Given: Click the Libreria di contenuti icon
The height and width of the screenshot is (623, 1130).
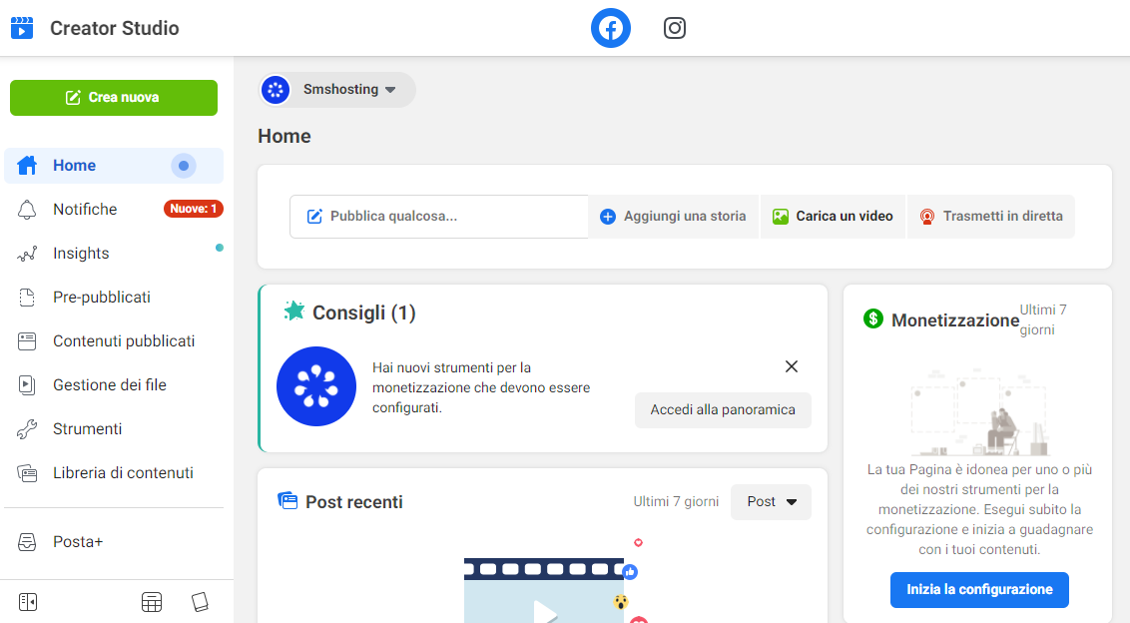Looking at the screenshot, I should pyautogui.click(x=29, y=472).
